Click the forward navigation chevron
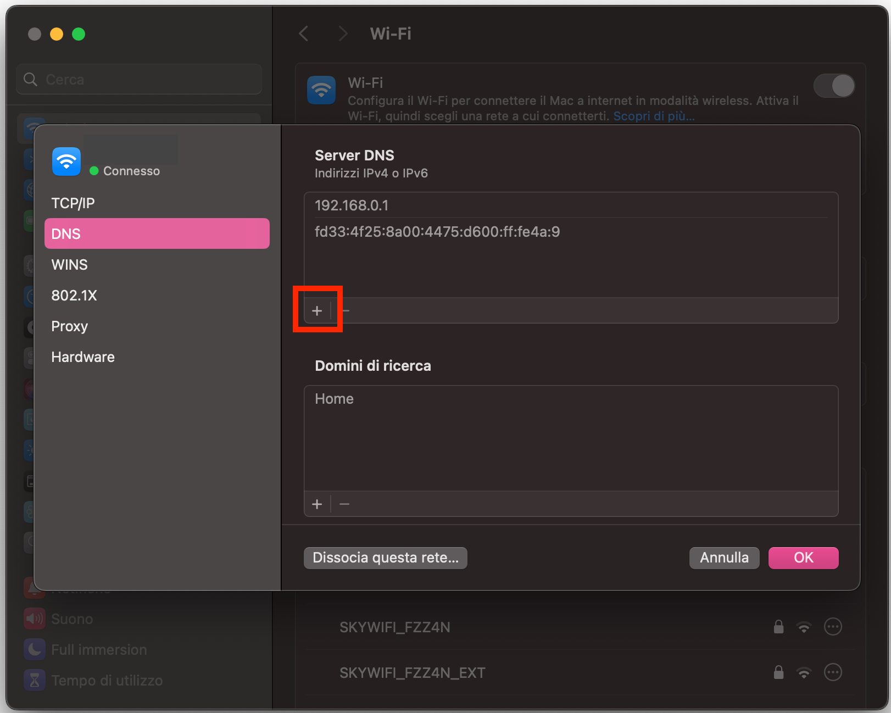 tap(343, 34)
